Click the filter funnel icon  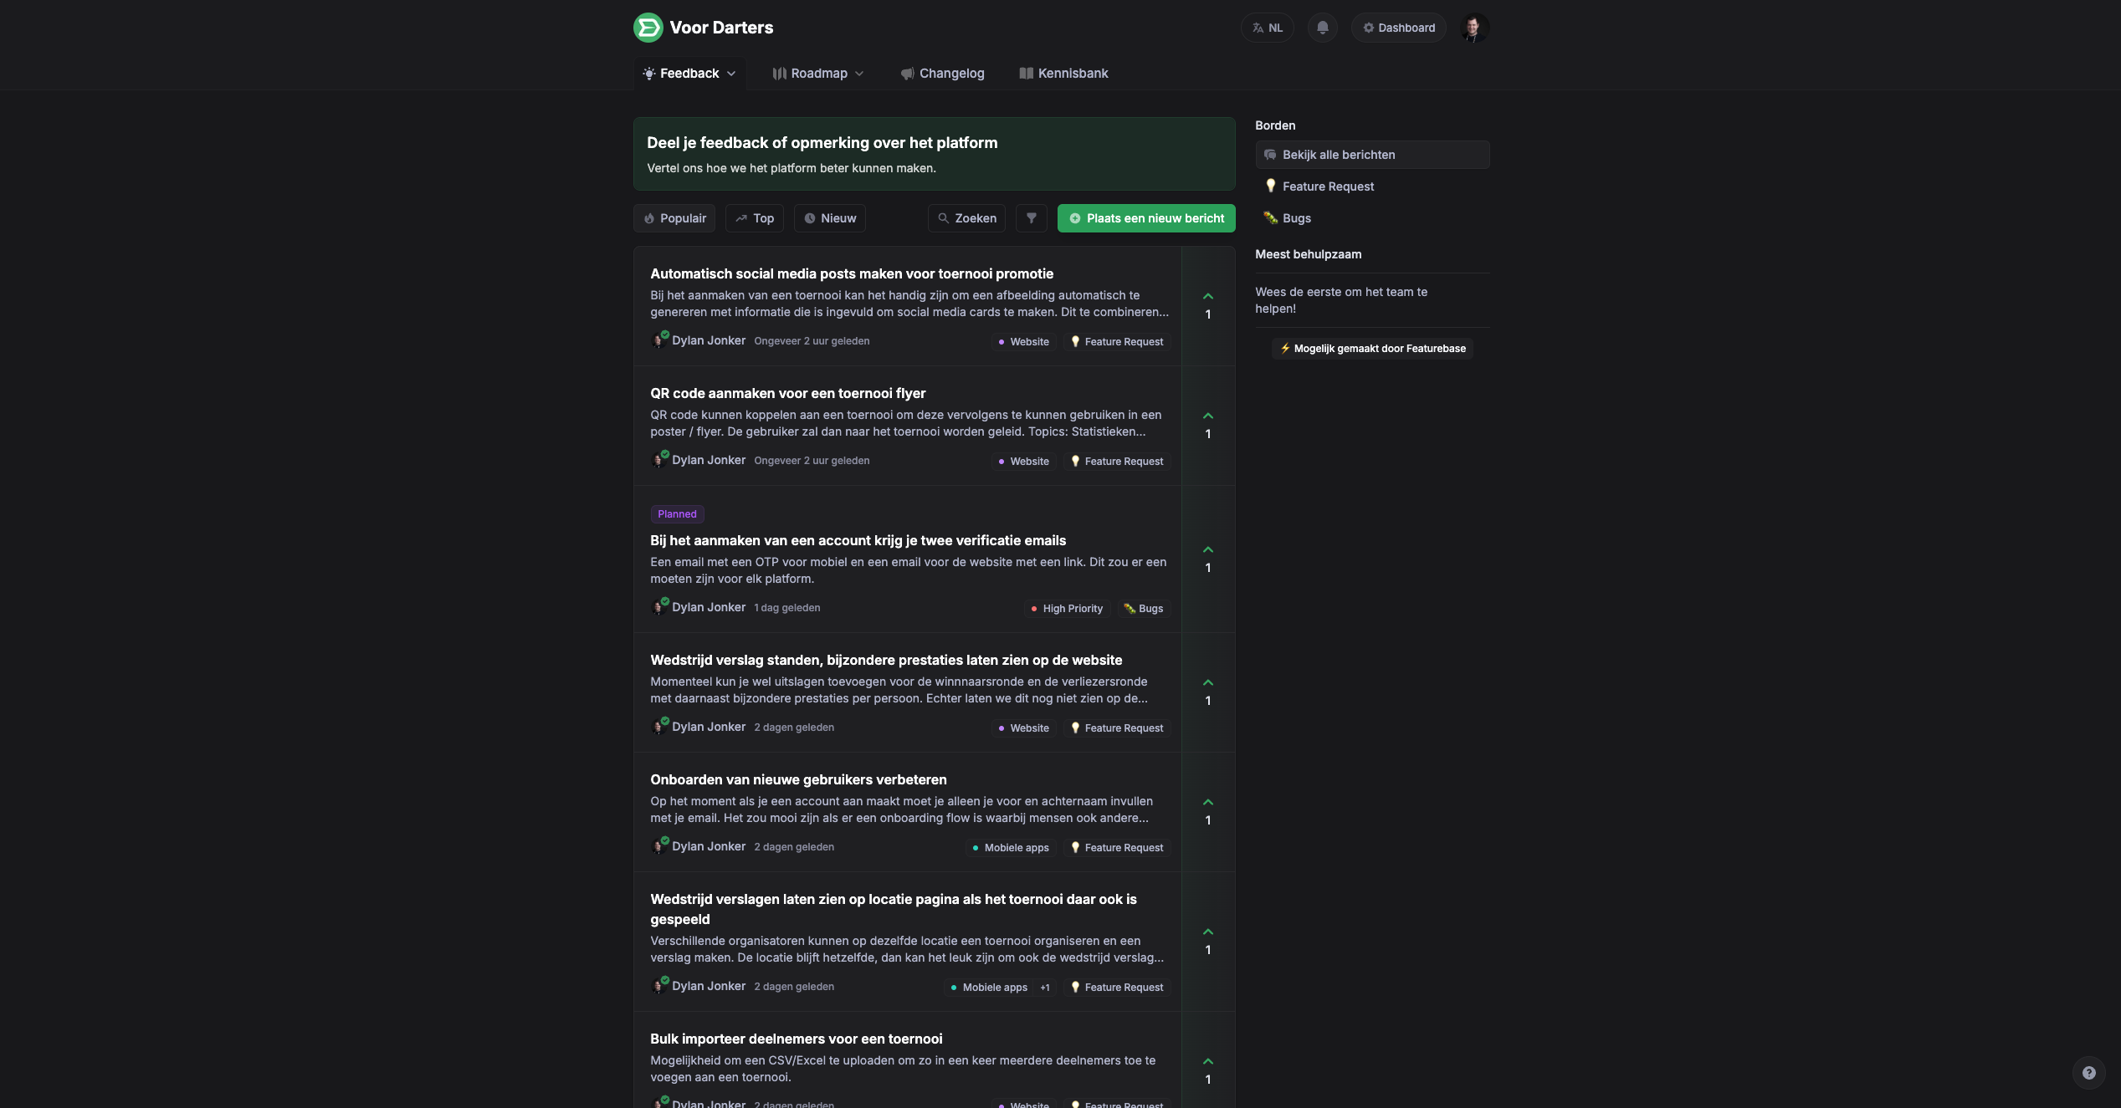(x=1031, y=218)
